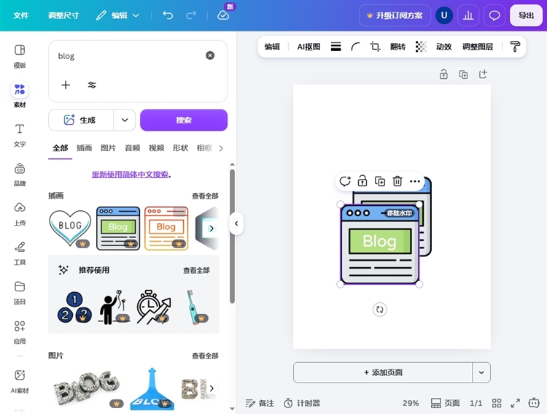Click the undo arrow in header
547x414 pixels.
pos(168,15)
